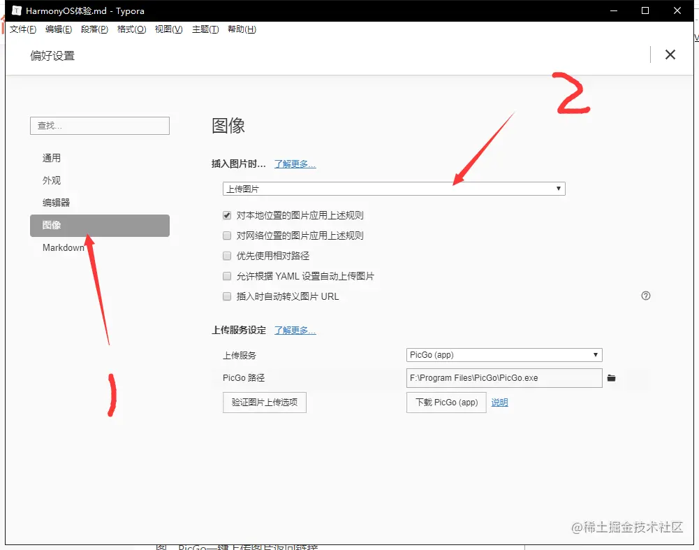The width and height of the screenshot is (699, 550).
Task: Open 了解更多 link next to 上传服务设定
Action: 295,331
